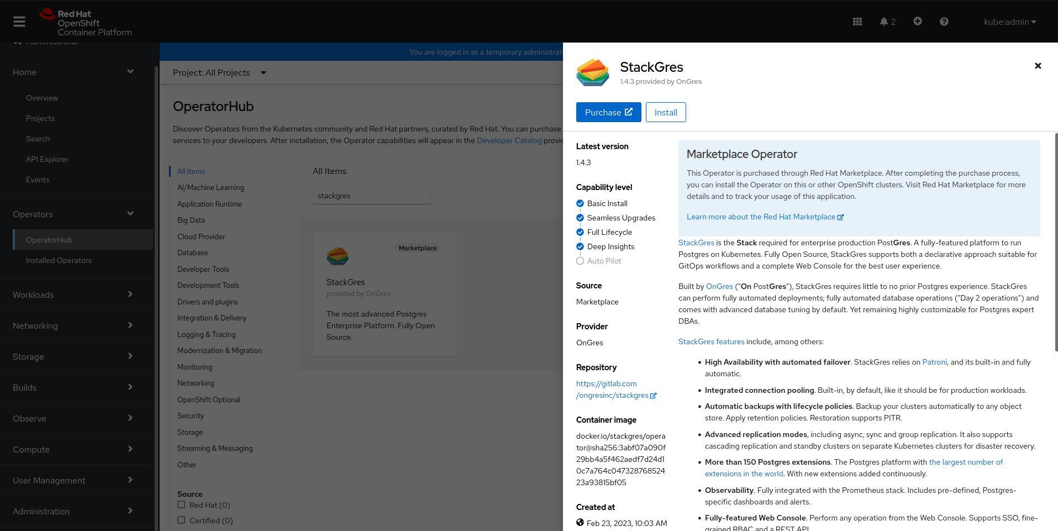Open the application launcher grid
The height and width of the screenshot is (531, 1058).
point(857,22)
